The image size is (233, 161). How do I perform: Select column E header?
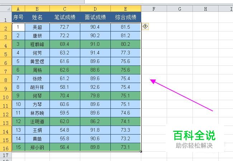[x=126, y=9]
